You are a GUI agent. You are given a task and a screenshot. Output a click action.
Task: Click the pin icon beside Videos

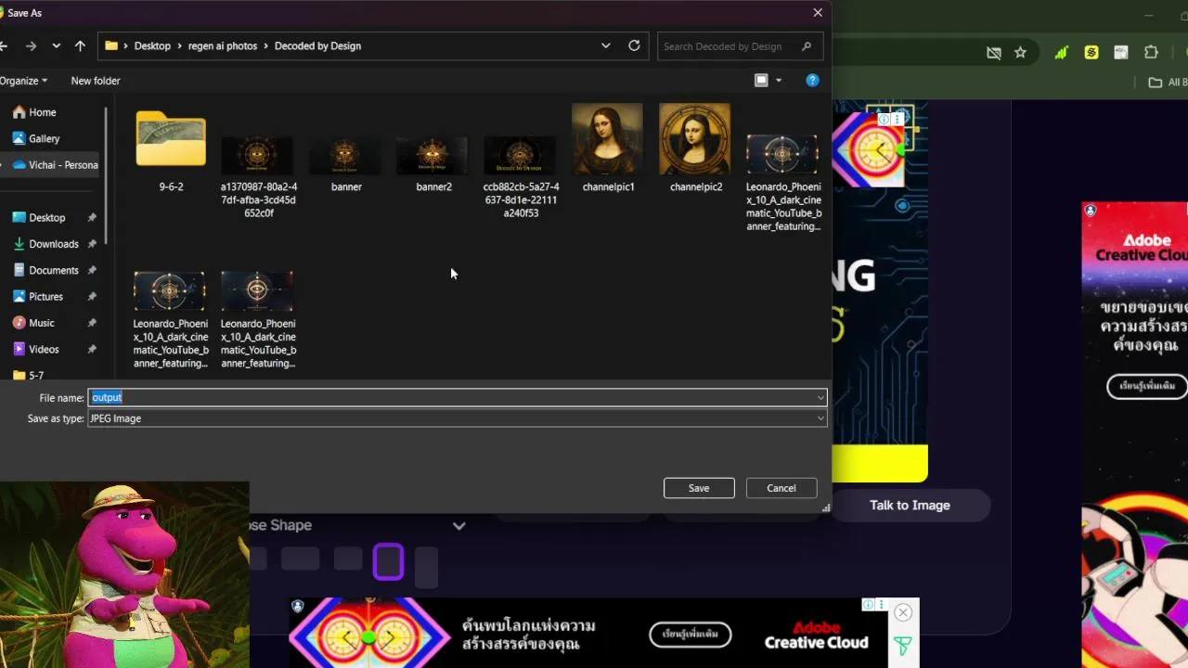click(92, 350)
